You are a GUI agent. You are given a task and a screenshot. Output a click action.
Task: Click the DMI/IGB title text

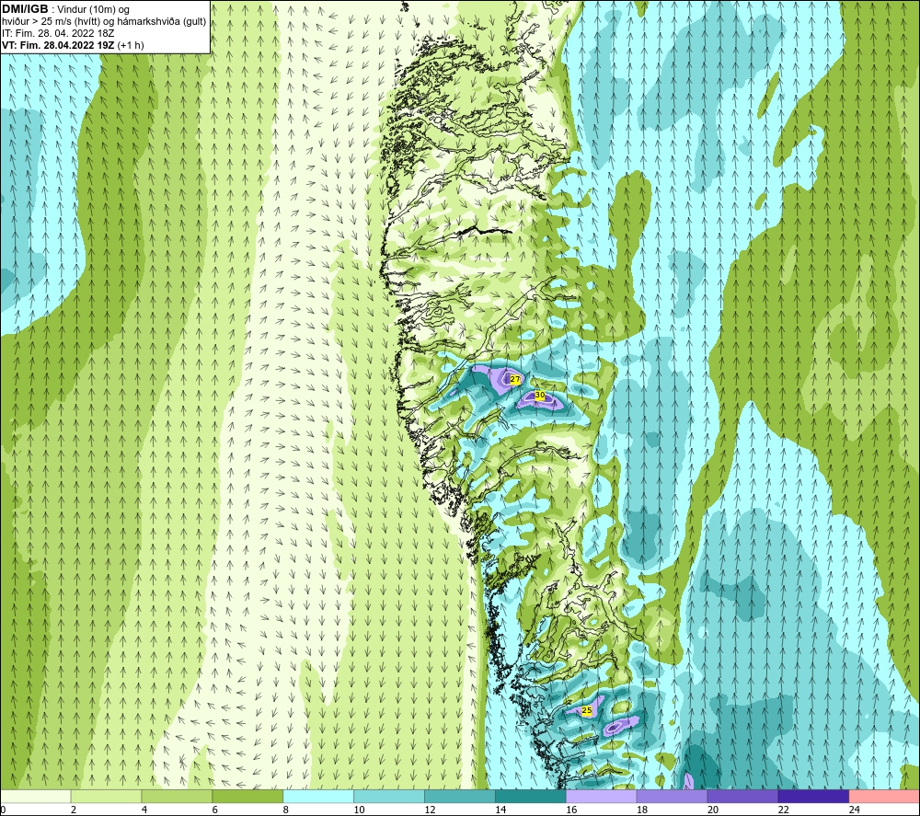(25, 9)
